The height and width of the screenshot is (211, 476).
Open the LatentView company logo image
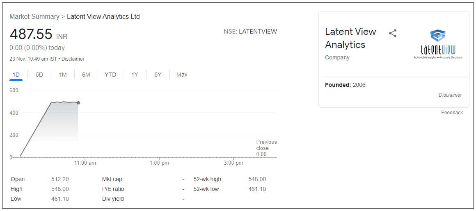tap(438, 45)
